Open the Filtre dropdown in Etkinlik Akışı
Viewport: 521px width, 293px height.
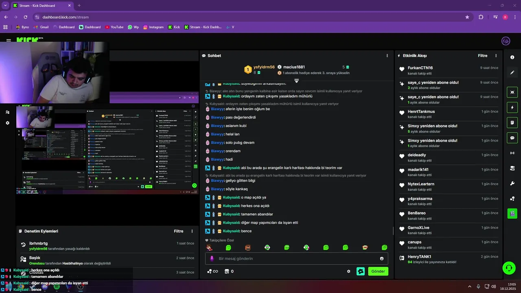tap(482, 56)
